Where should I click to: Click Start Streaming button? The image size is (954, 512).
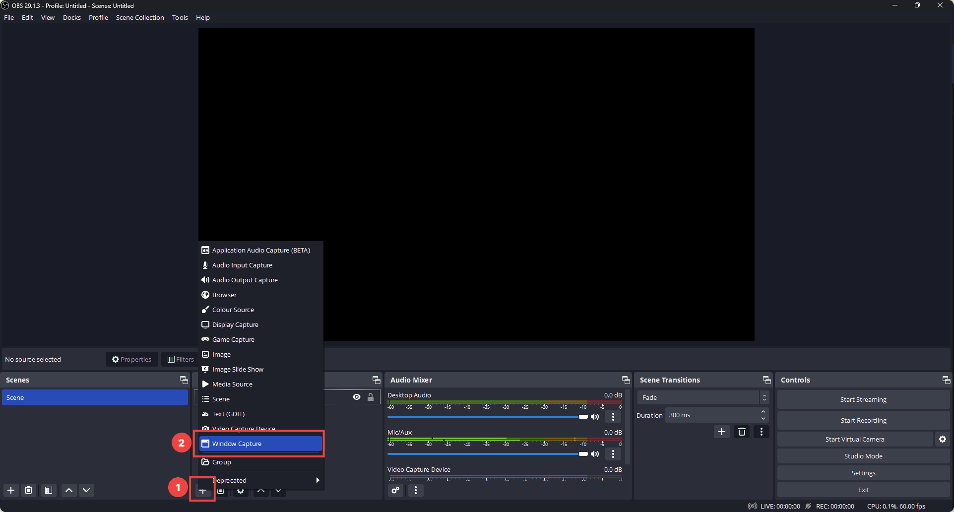[863, 399]
